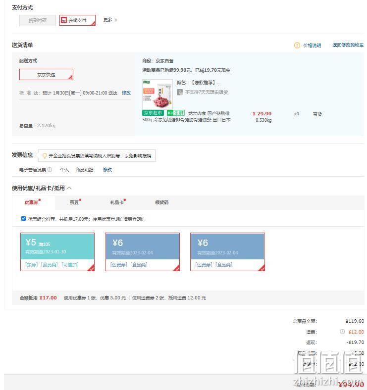The width and height of the screenshot is (367, 390).
Task: Click 电子普通发票 info icon
Action: pos(50,170)
